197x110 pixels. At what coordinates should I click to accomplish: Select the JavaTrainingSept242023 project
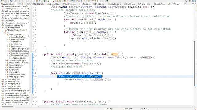12,89
